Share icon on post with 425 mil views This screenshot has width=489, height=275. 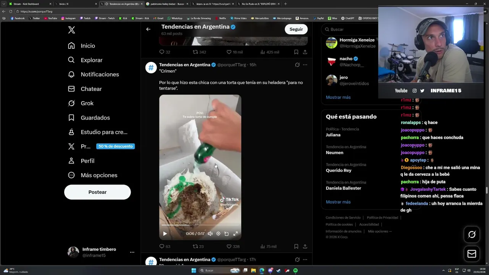[x=305, y=52]
